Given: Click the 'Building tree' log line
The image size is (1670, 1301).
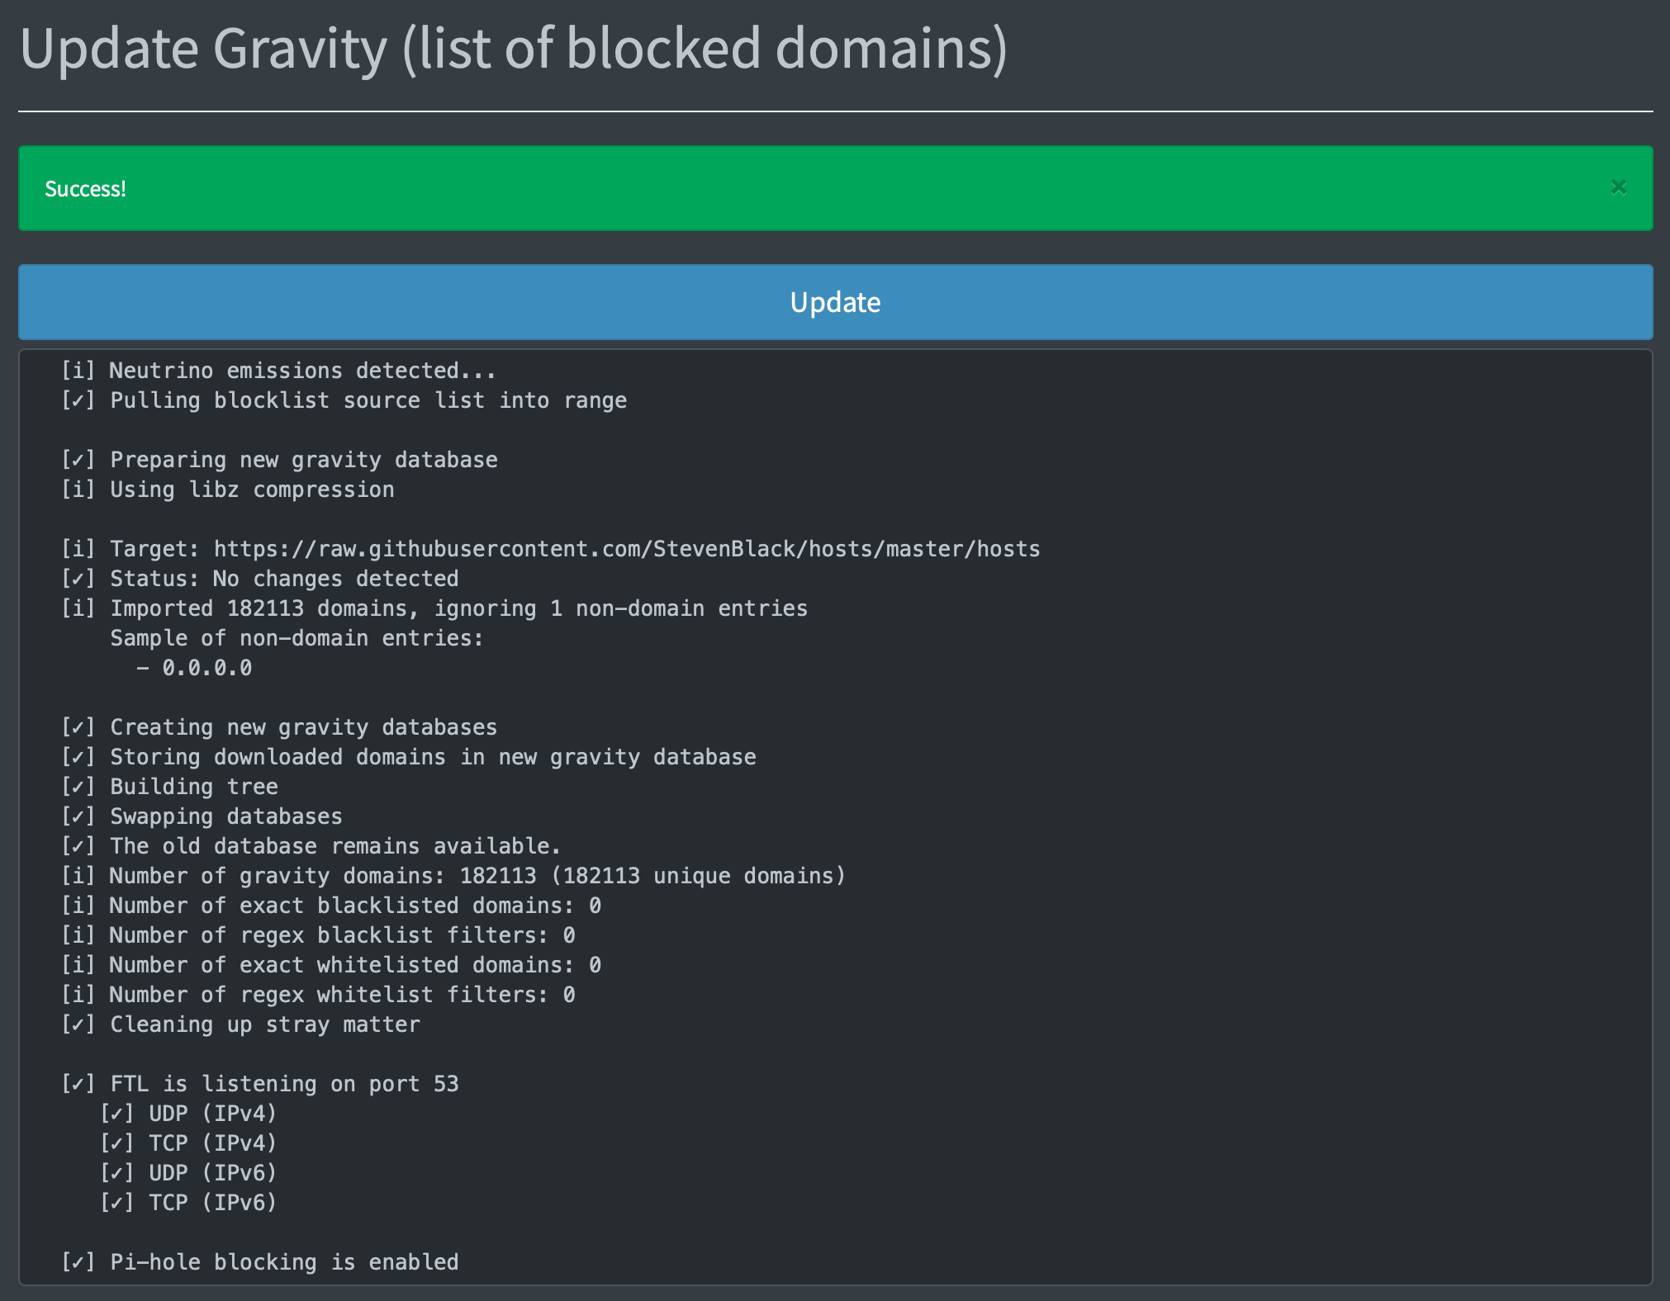Looking at the screenshot, I should 169,787.
